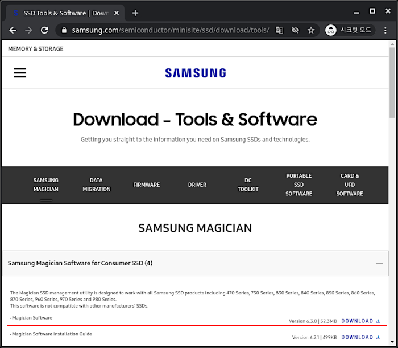398x348 pixels.
Task: Open the translate page icon
Action: (x=279, y=30)
